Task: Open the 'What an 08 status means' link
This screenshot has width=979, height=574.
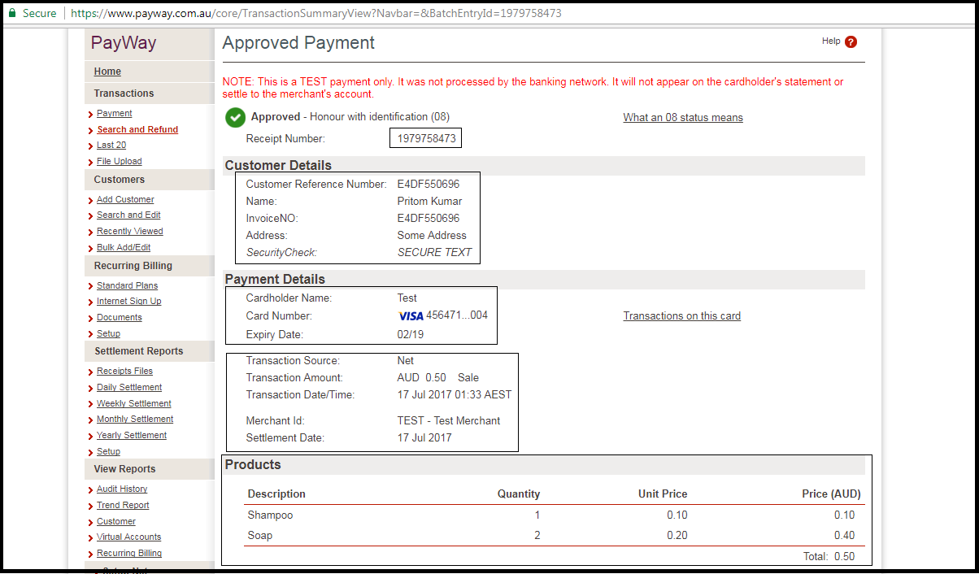Action: (682, 117)
